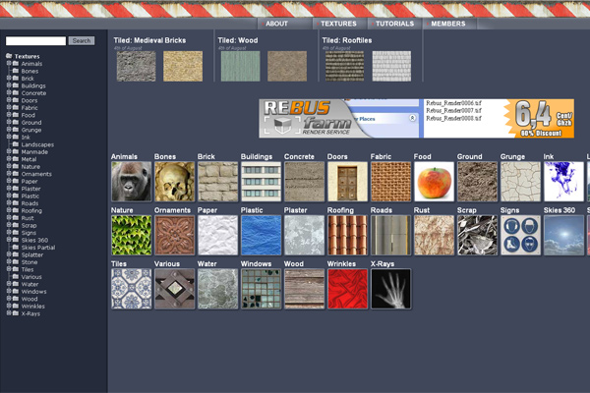The width and height of the screenshot is (590, 393).
Task: Open the Rust category thumbnail
Action: 435,236
